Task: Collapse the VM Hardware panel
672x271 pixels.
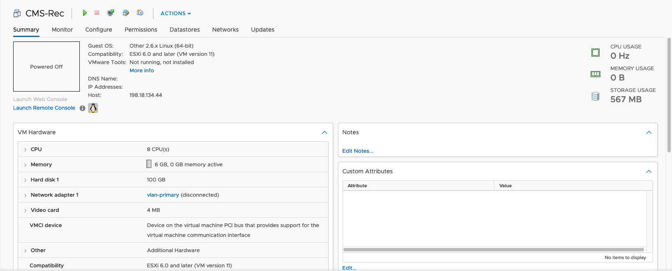Action: (x=324, y=133)
